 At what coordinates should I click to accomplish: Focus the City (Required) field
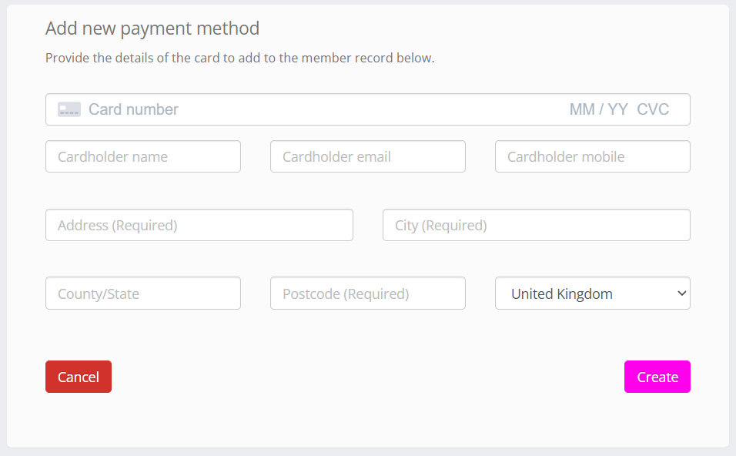pyautogui.click(x=537, y=225)
